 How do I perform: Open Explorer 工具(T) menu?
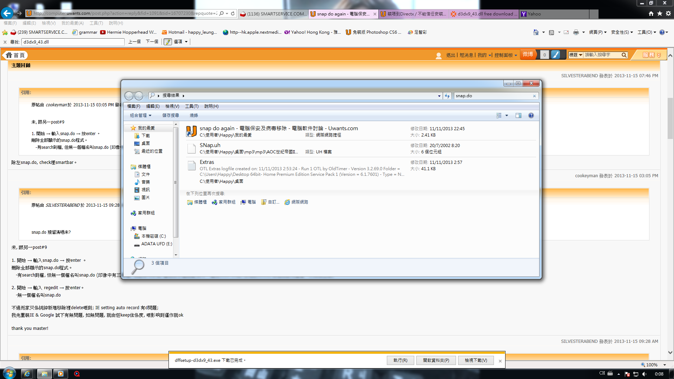click(x=192, y=106)
